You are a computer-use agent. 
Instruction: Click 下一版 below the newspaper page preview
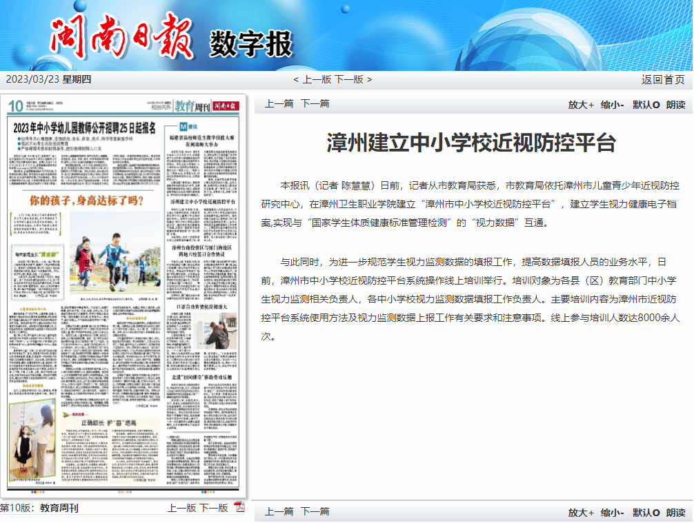point(214,508)
